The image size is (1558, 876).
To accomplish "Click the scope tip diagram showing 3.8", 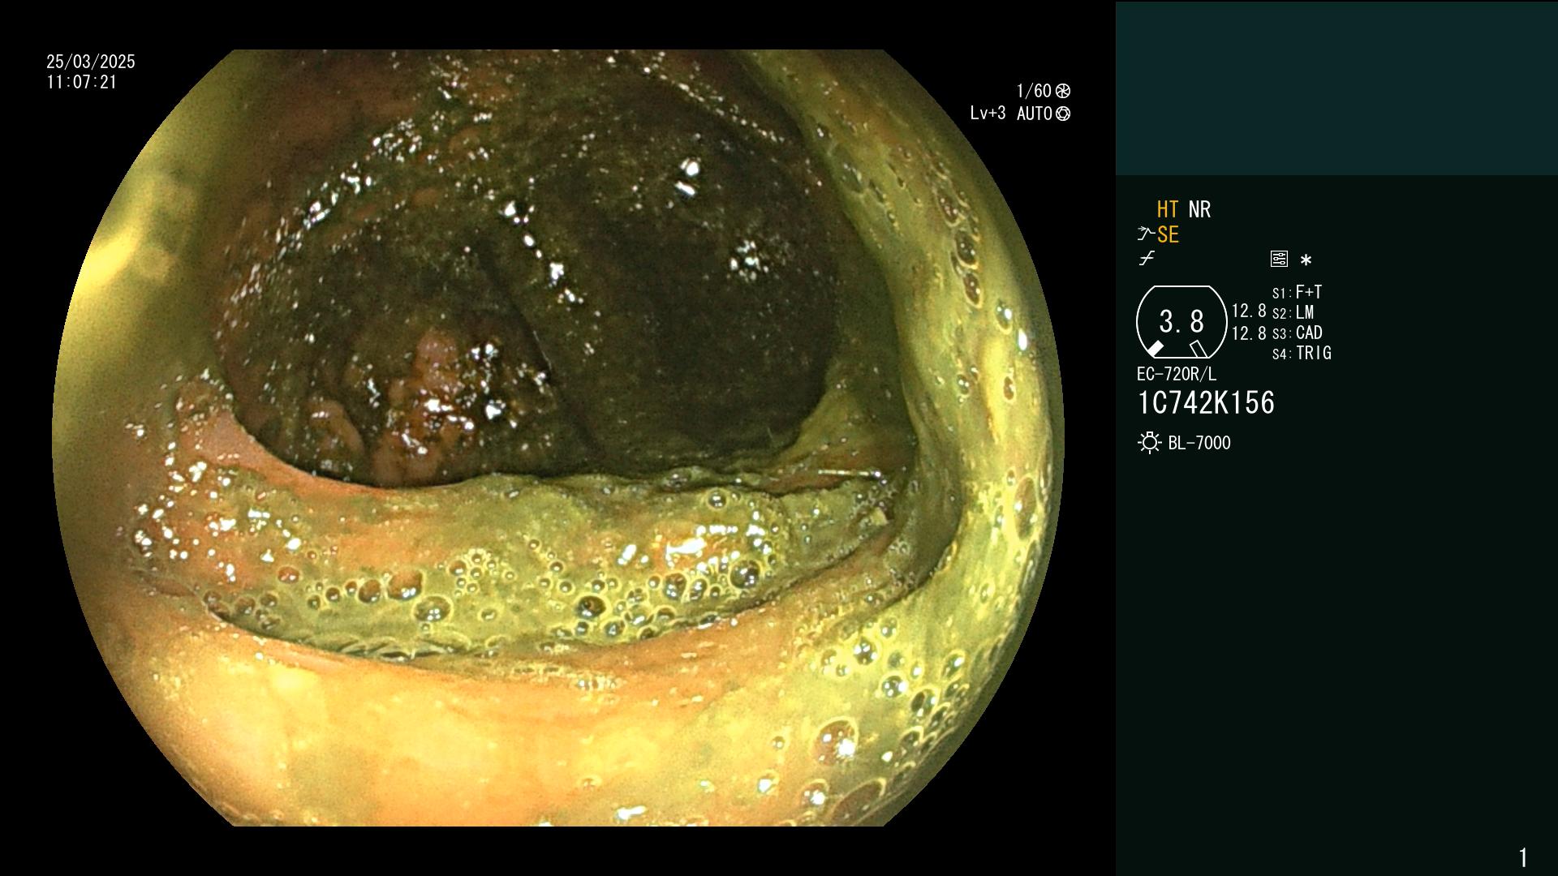I will pyautogui.click(x=1181, y=322).
